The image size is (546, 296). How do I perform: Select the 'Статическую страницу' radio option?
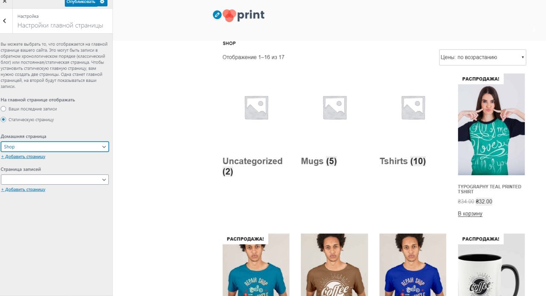pos(3,119)
